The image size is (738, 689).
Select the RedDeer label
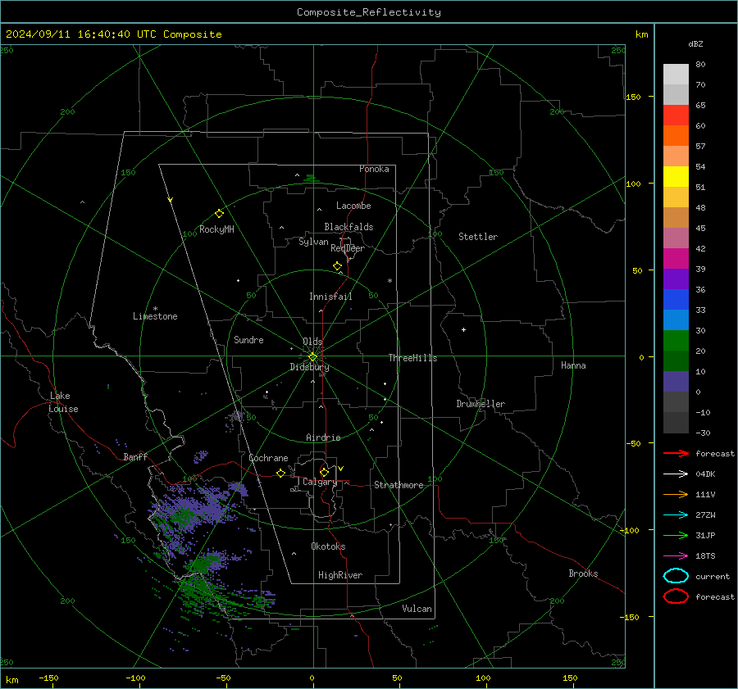click(348, 248)
